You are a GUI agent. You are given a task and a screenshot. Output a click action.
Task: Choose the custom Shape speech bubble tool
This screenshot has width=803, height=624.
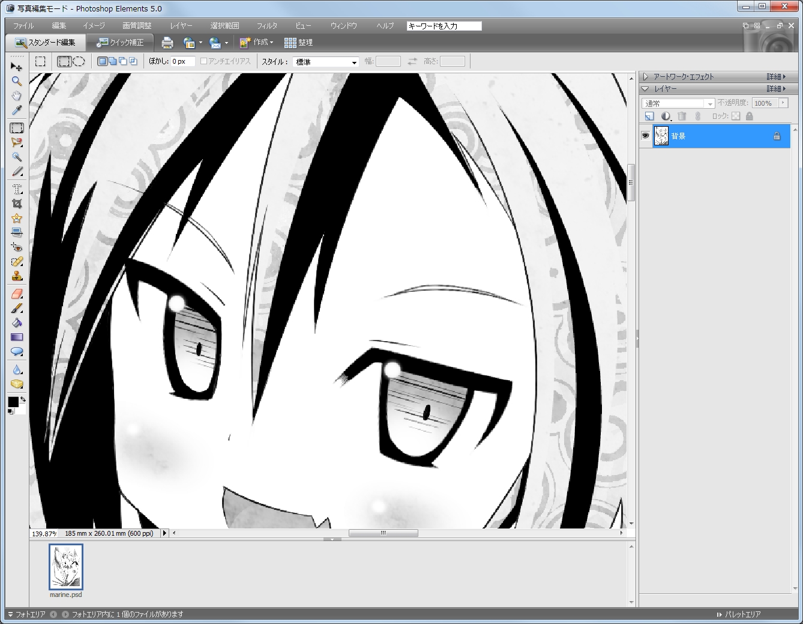(x=16, y=351)
